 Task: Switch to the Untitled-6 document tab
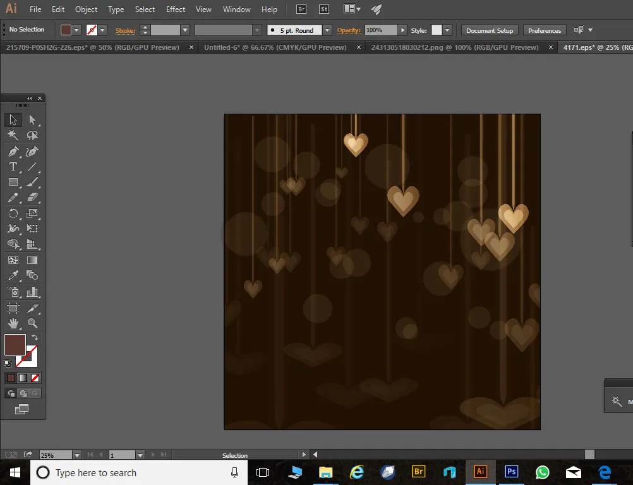click(275, 47)
